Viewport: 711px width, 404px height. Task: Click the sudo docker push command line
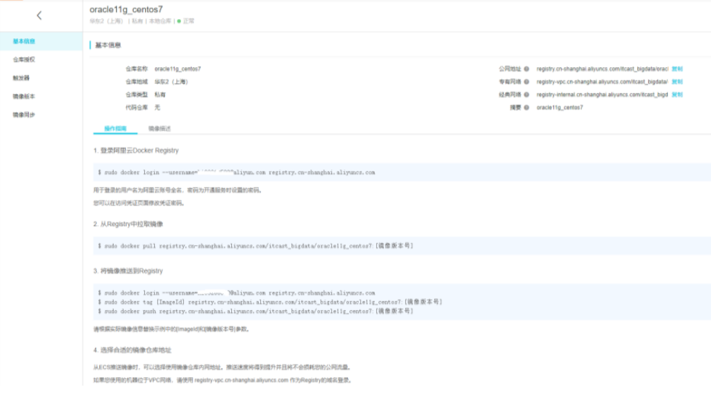(255, 311)
